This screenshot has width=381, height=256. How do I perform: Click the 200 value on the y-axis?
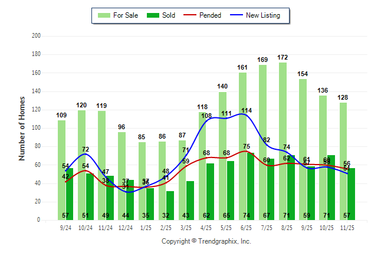[36, 36]
